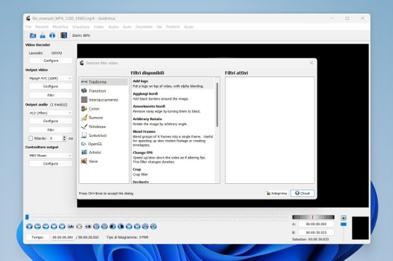Click the Anteprima preview button
The image size is (393, 261).
coord(276,194)
